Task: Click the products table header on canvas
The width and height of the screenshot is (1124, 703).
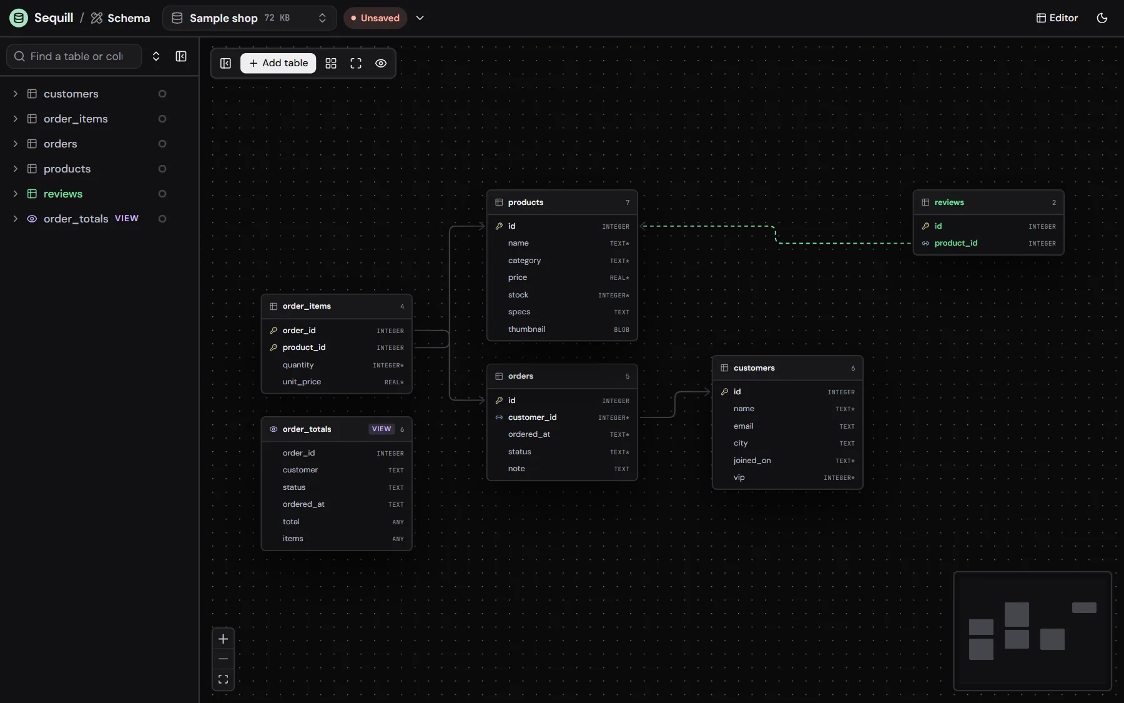Action: click(562, 202)
